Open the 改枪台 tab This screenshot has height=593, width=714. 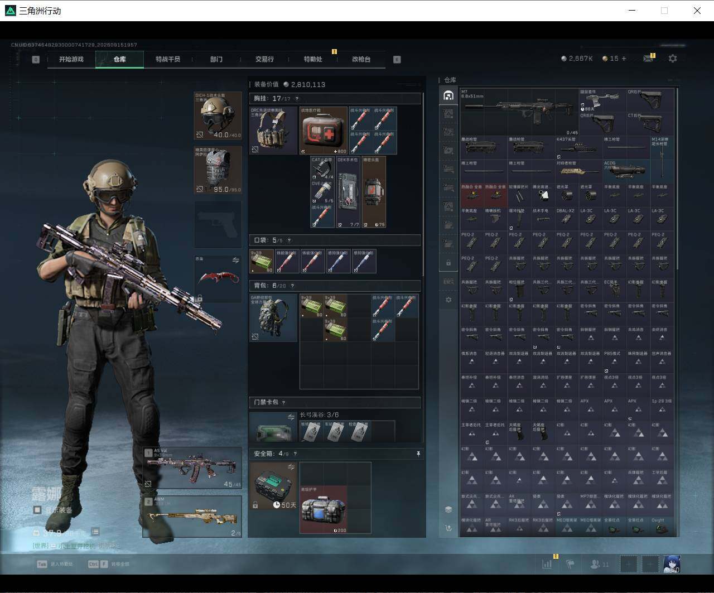361,59
